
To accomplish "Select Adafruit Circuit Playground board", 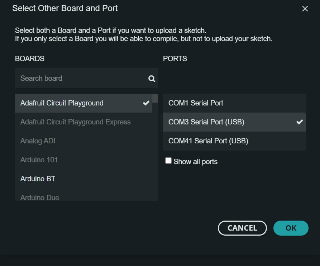I will (62, 103).
